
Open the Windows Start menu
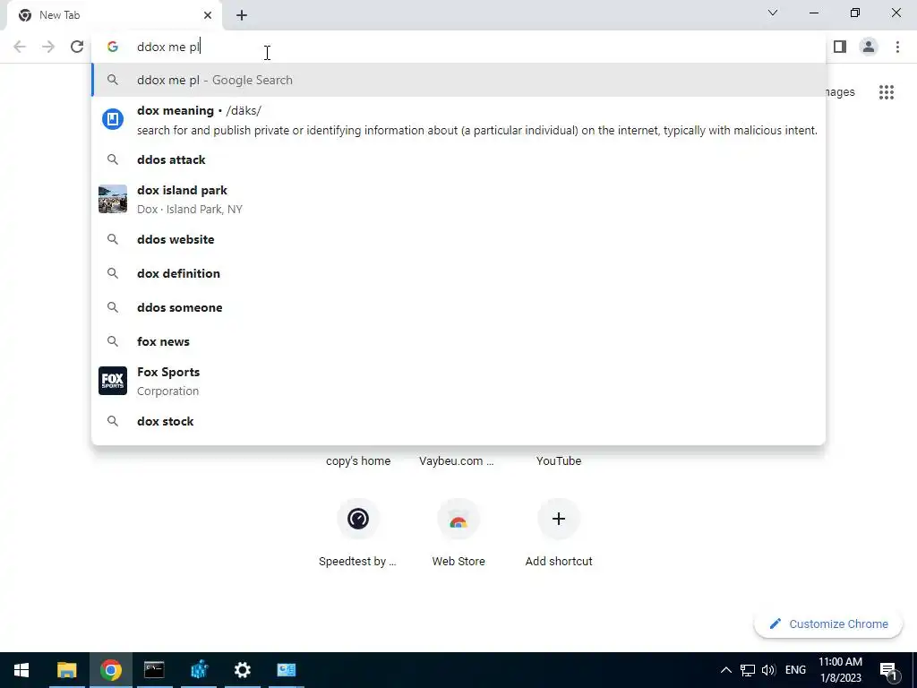[21, 670]
